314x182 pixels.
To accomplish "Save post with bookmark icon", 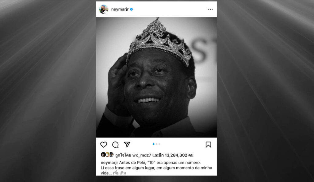I will tap(208, 145).
